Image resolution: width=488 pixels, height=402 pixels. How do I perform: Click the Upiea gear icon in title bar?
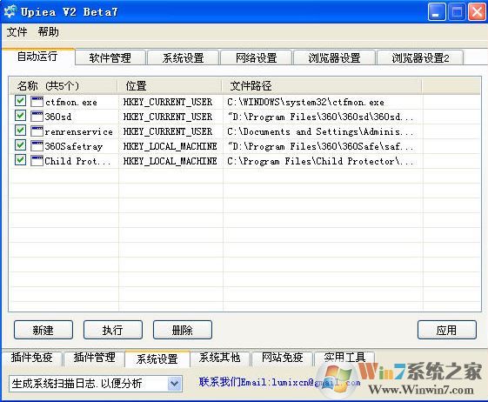10,11
